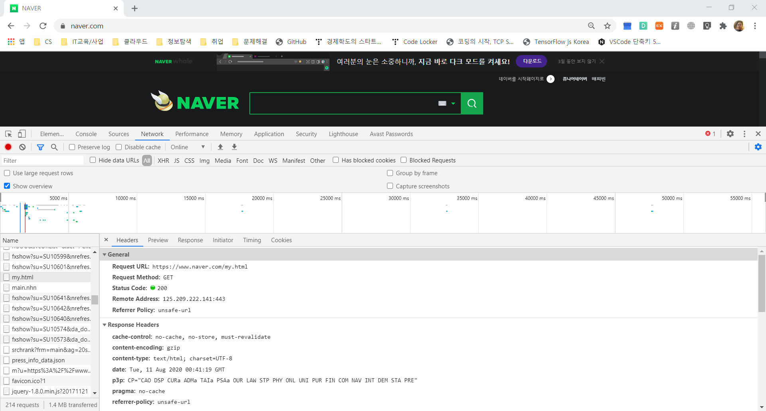Close the request details pane
This screenshot has width=766, height=411.
pyautogui.click(x=106, y=240)
